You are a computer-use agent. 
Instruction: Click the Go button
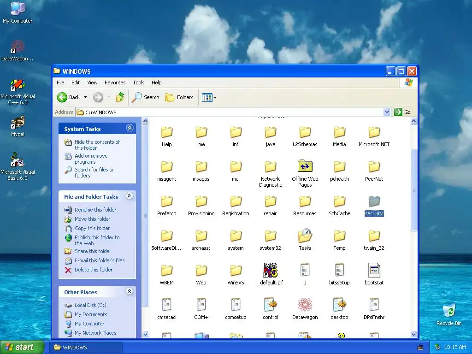(x=402, y=112)
